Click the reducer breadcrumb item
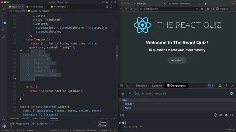 pyautogui.click(x=44, y=11)
